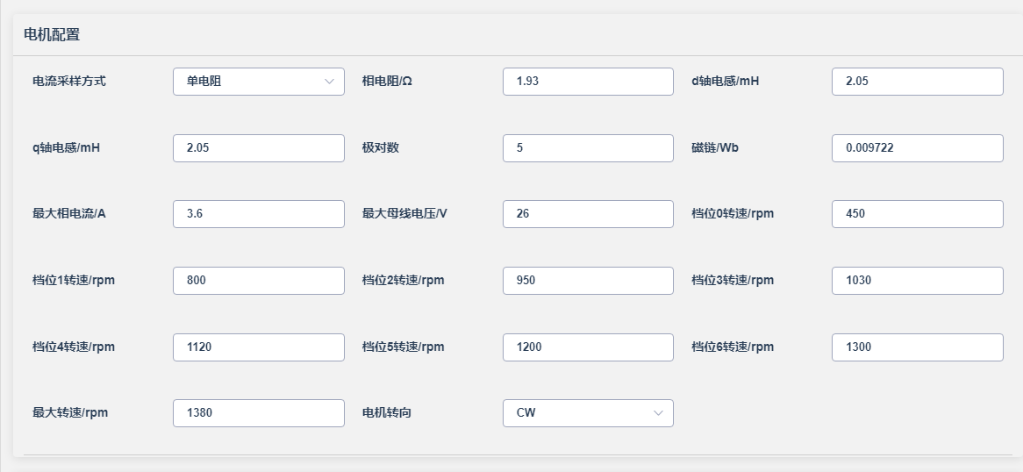1023x472 pixels.
Task: Click the q轴电感/mH input field
Action: point(258,148)
